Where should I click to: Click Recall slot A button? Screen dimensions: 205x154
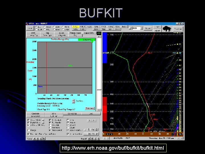89,139
